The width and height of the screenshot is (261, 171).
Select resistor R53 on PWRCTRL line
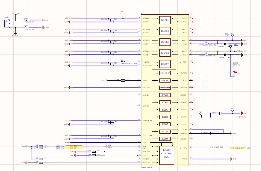pos(94,152)
